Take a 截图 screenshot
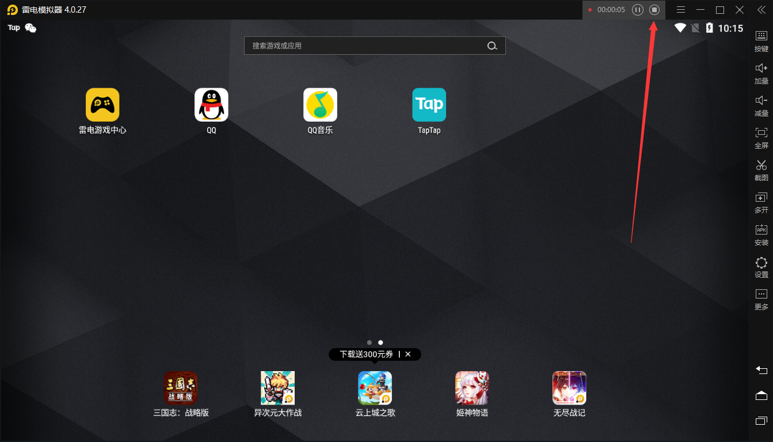The width and height of the screenshot is (773, 442). point(761,170)
